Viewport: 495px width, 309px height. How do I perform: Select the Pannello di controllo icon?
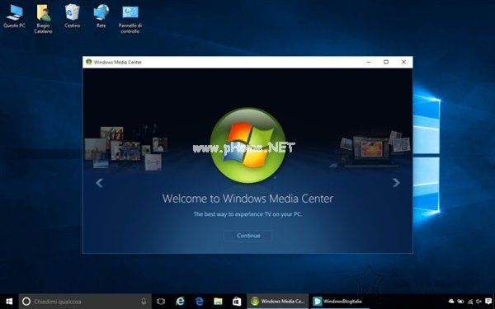(130, 19)
